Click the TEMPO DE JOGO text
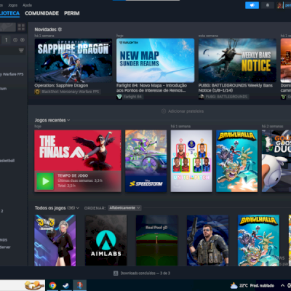291x291 pixels. [x=73, y=175]
